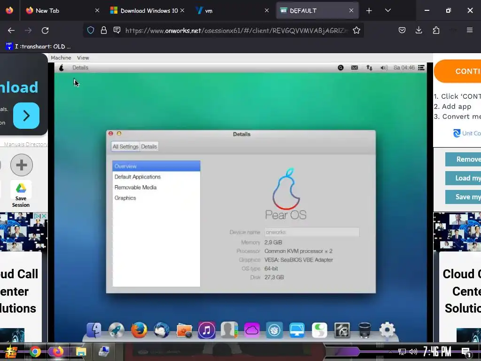Open a new browser tab with plus
This screenshot has width=481, height=361.
coord(369,11)
